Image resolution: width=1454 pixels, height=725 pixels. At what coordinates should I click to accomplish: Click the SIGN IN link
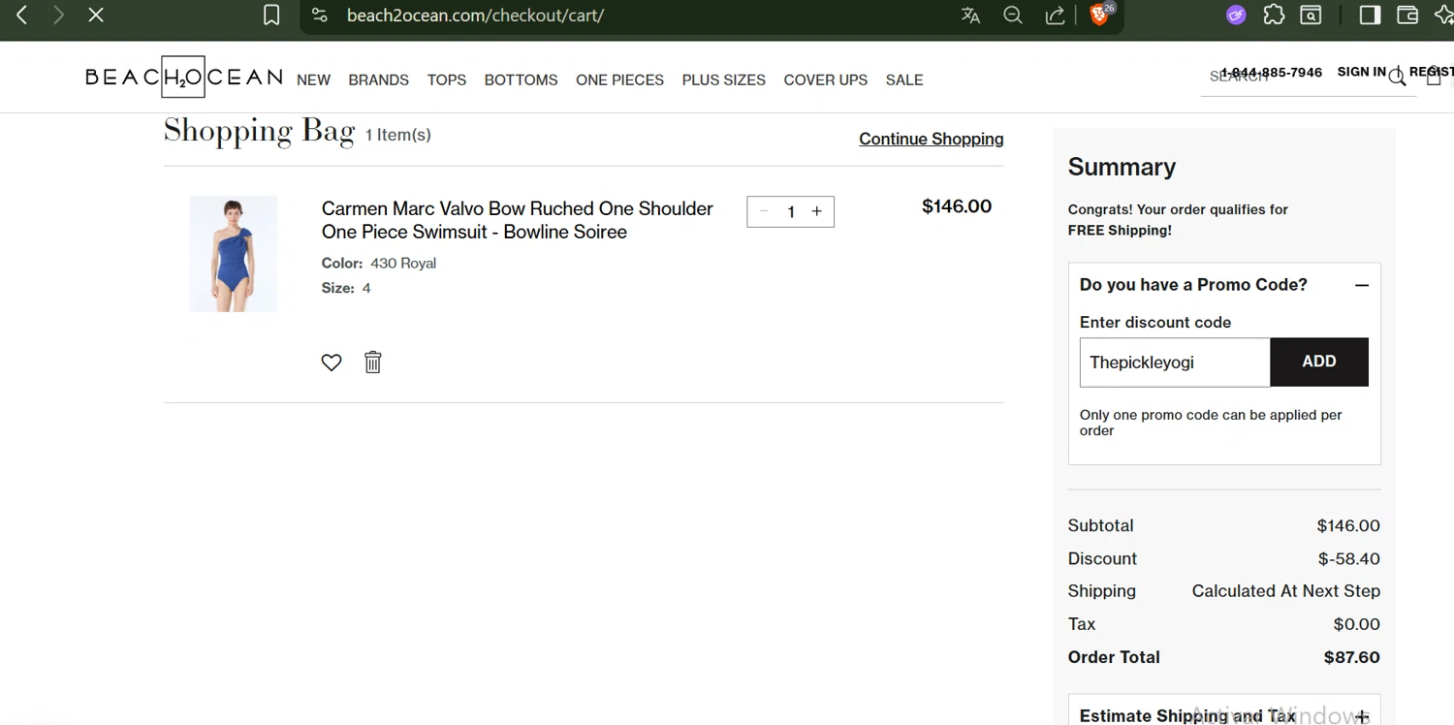pyautogui.click(x=1362, y=72)
